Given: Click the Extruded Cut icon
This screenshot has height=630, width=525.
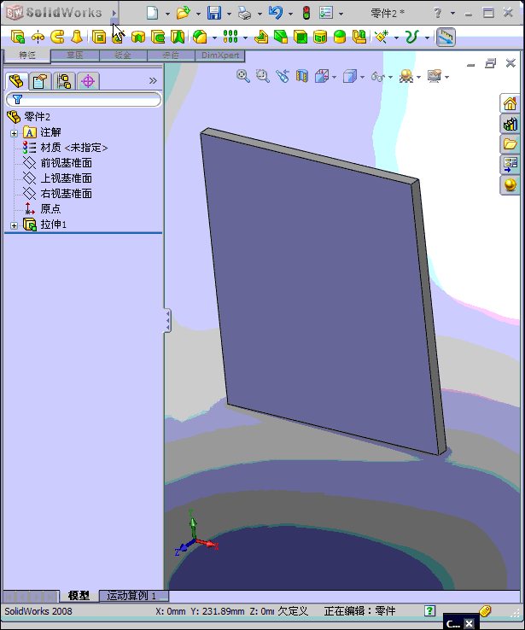Looking at the screenshot, I should [x=99, y=37].
